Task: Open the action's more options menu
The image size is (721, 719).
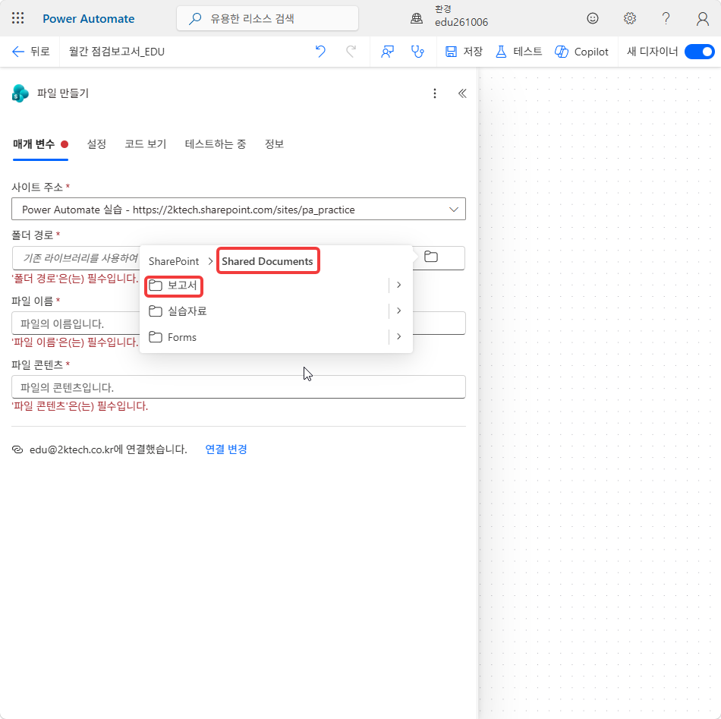Action: [435, 93]
